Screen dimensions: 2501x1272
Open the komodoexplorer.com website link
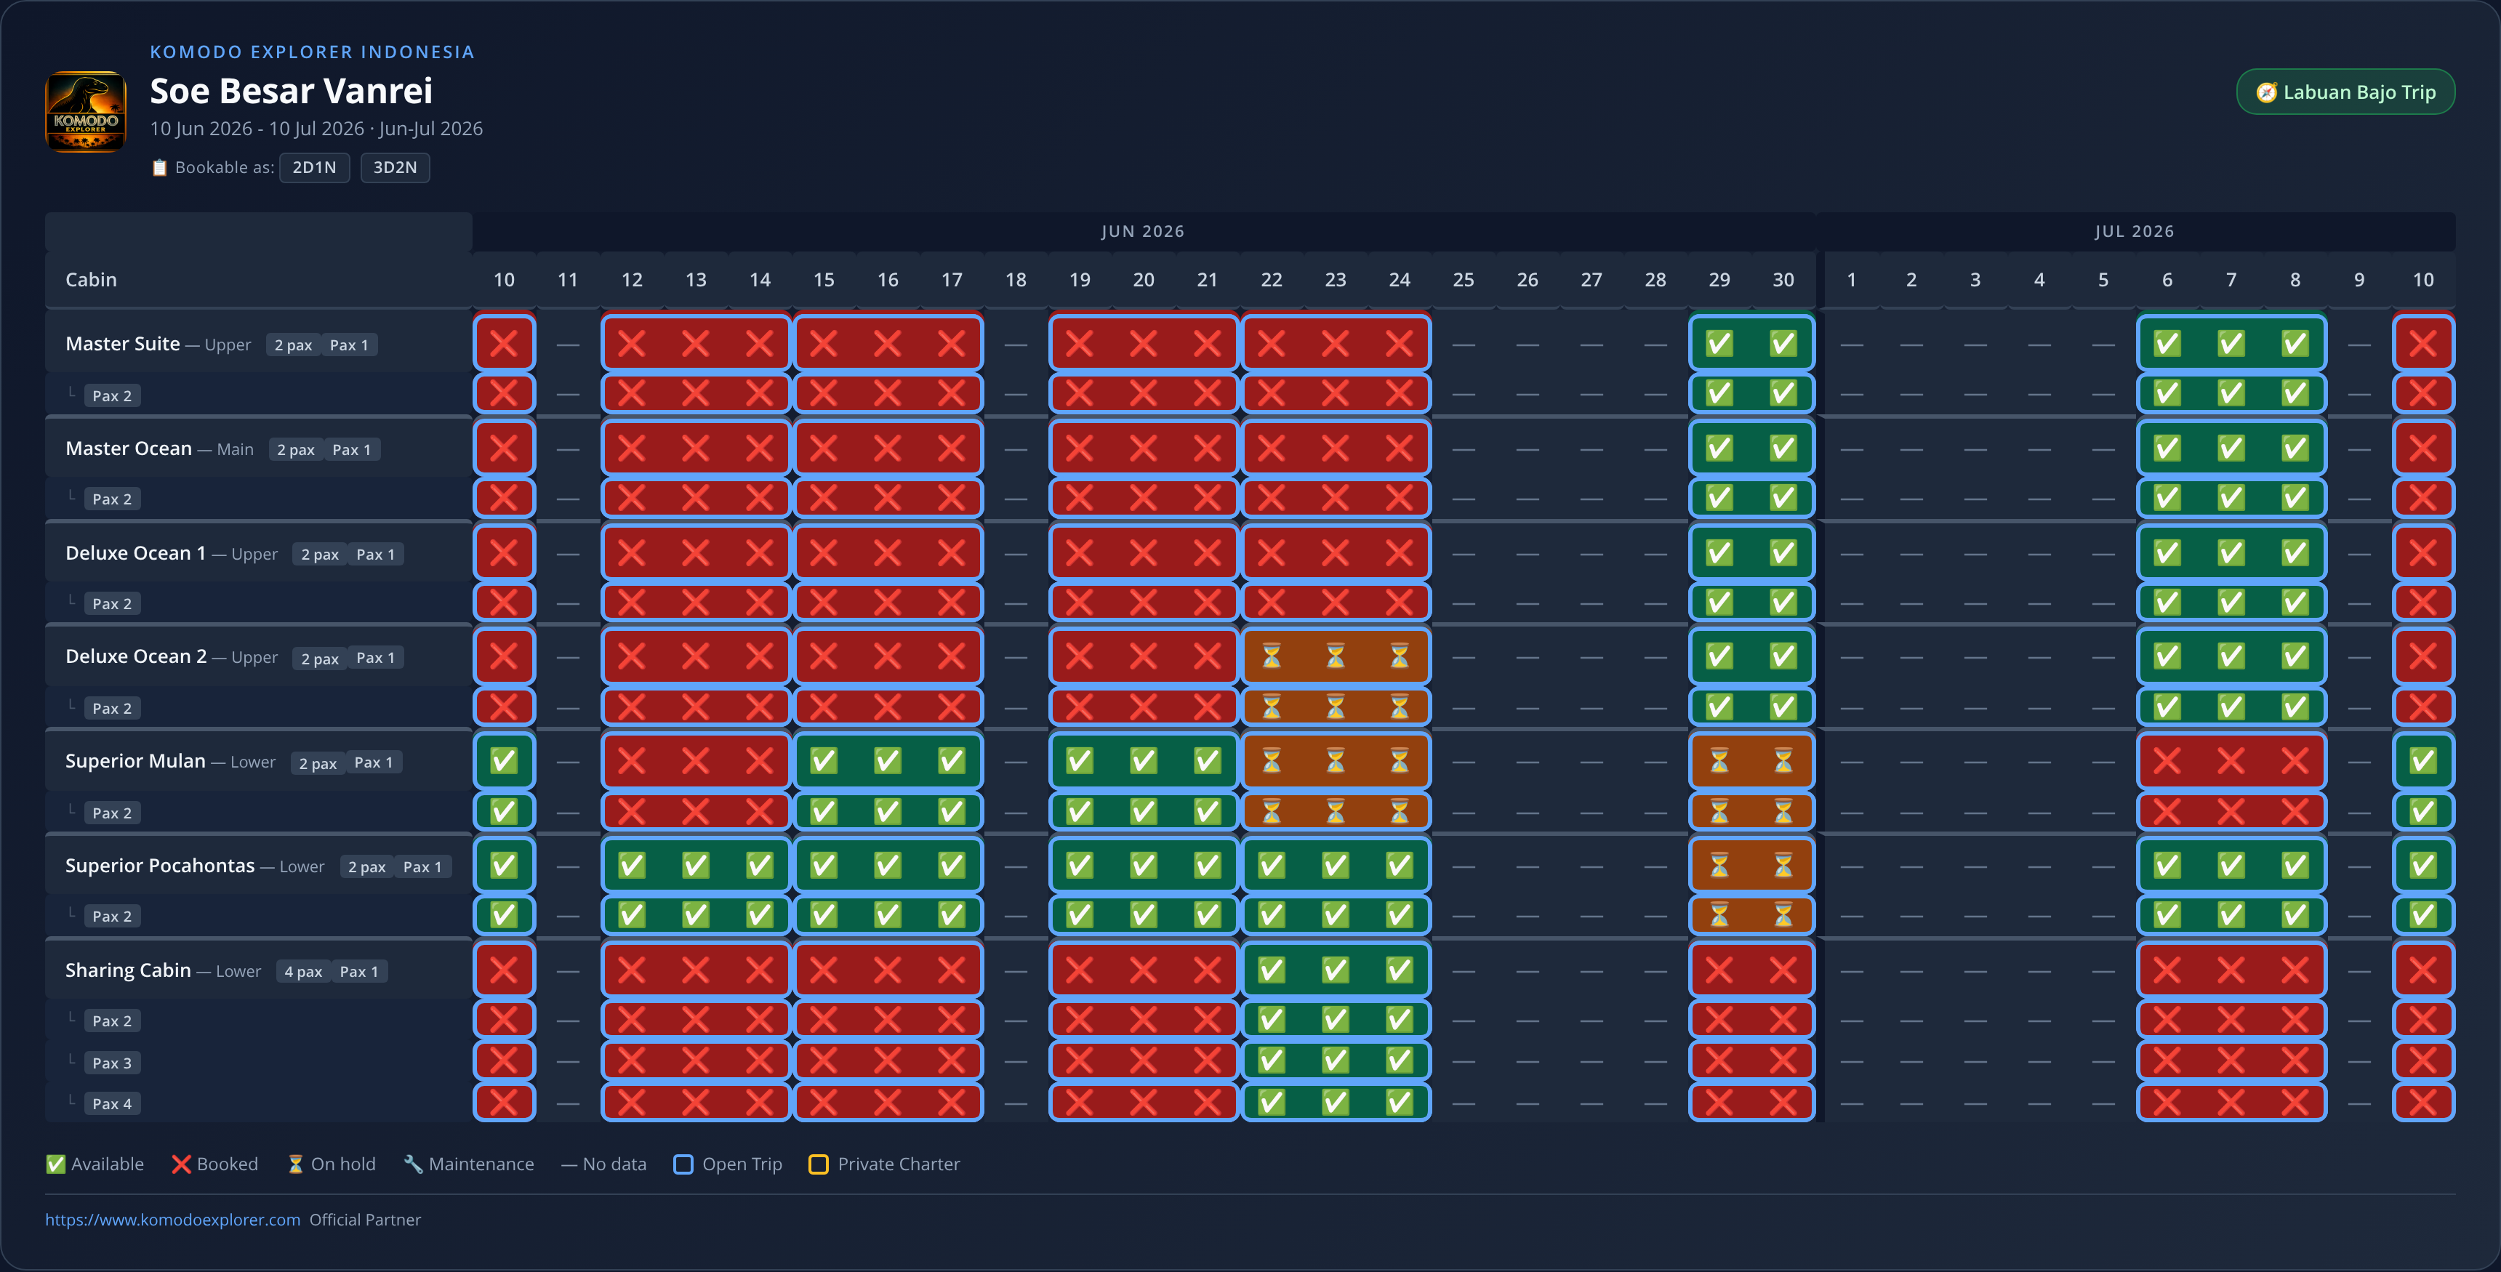[x=173, y=1220]
